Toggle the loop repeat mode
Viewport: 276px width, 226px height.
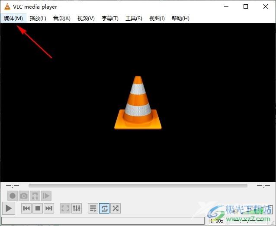tap(104, 208)
